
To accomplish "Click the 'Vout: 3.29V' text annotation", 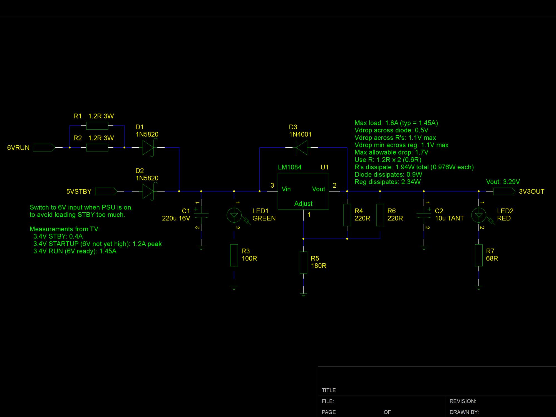I will pos(503,182).
